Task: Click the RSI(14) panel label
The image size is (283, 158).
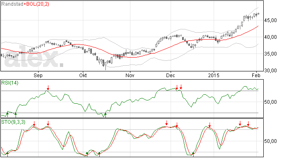Action: [x=10, y=83]
